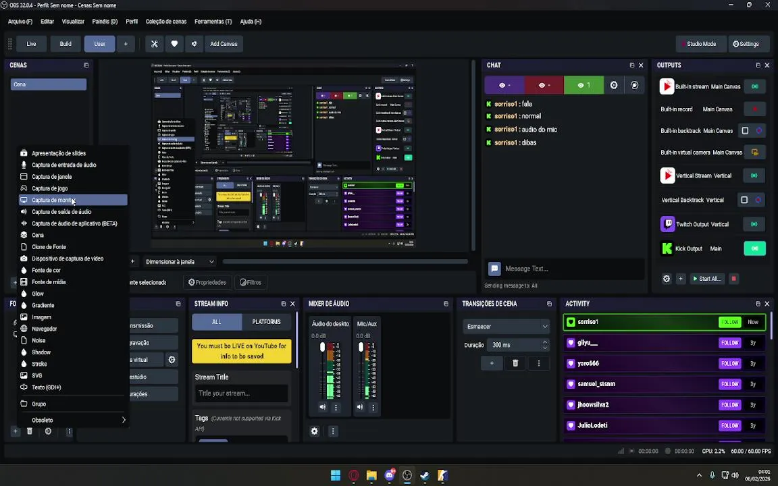This screenshot has width=778, height=486.
Task: Add a new output with plus icon
Action: pos(681,279)
